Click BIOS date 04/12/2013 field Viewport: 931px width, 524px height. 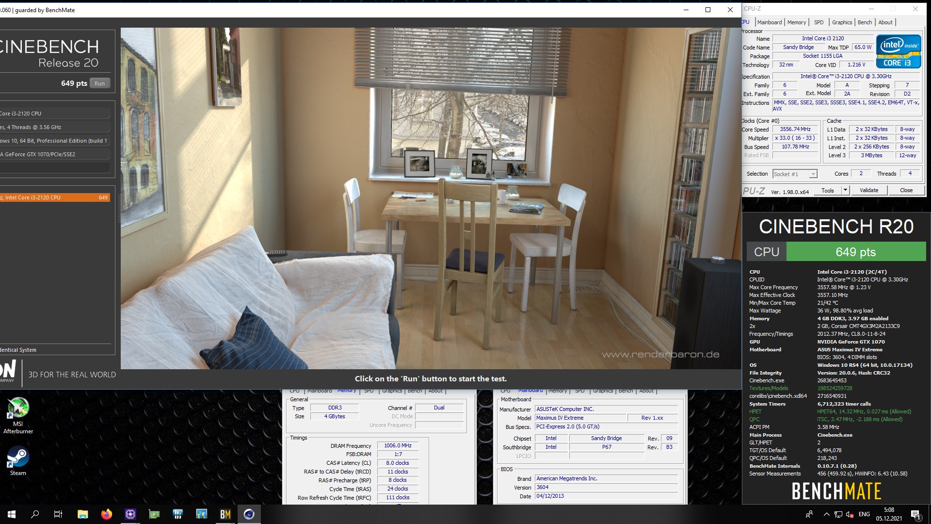click(606, 496)
